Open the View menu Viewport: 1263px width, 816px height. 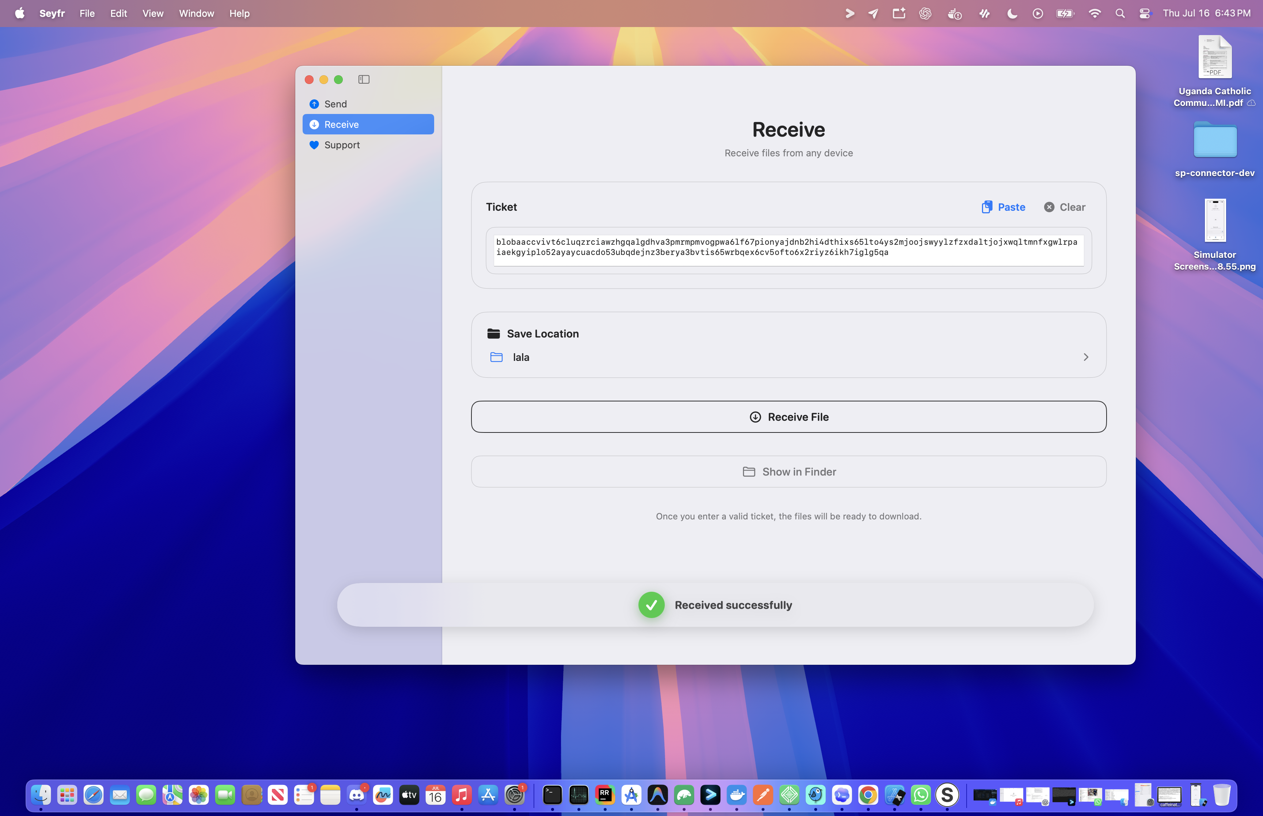[153, 13]
